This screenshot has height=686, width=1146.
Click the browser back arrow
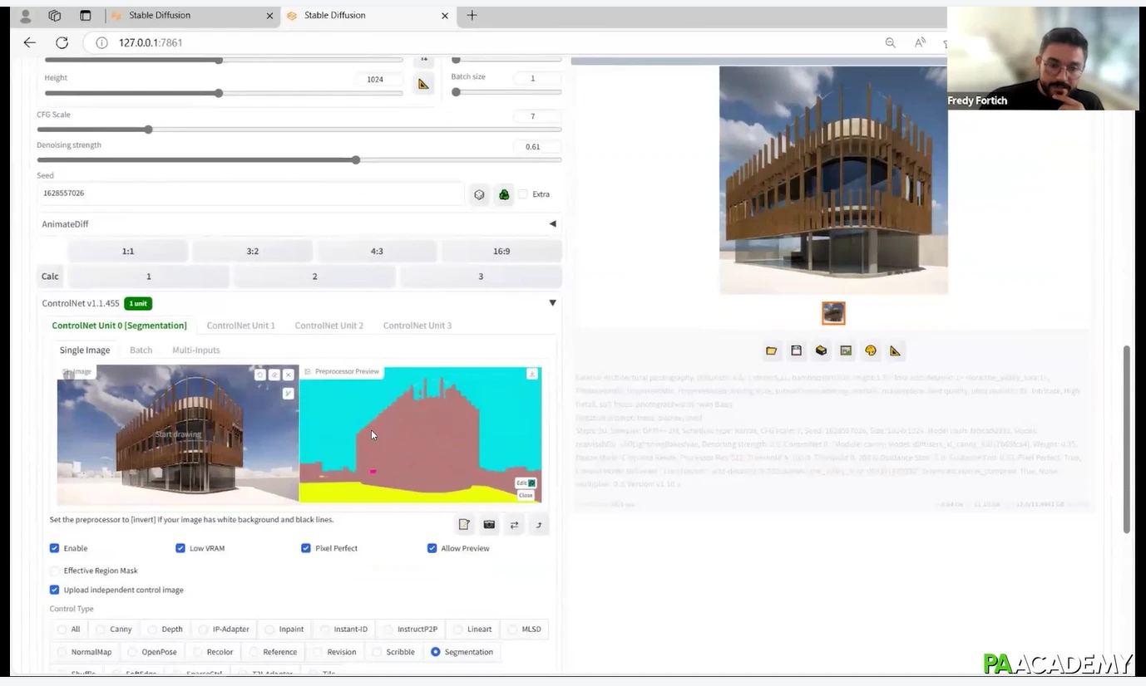(x=30, y=42)
